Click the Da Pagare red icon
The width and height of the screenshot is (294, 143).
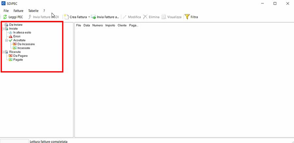click(x=11, y=56)
